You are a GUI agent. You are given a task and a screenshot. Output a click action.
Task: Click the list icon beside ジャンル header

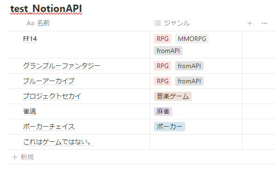(x=158, y=23)
